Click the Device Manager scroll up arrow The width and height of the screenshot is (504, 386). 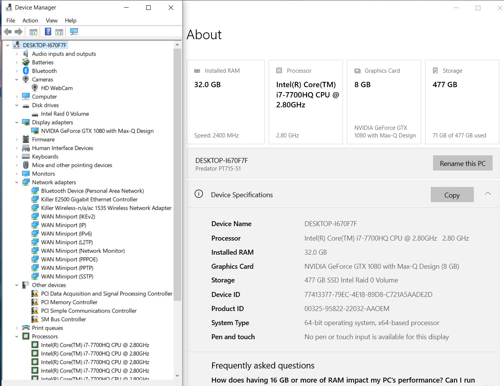tap(177, 45)
